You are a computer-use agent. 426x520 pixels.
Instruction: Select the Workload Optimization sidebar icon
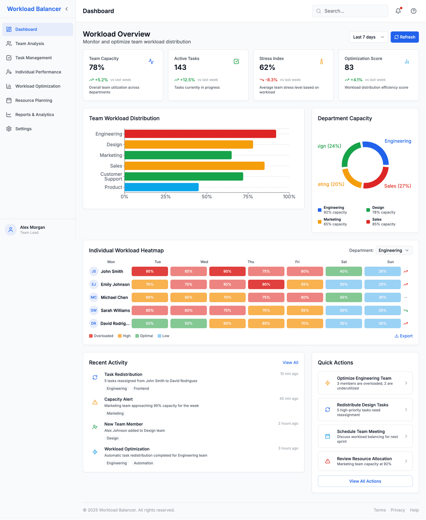click(9, 86)
